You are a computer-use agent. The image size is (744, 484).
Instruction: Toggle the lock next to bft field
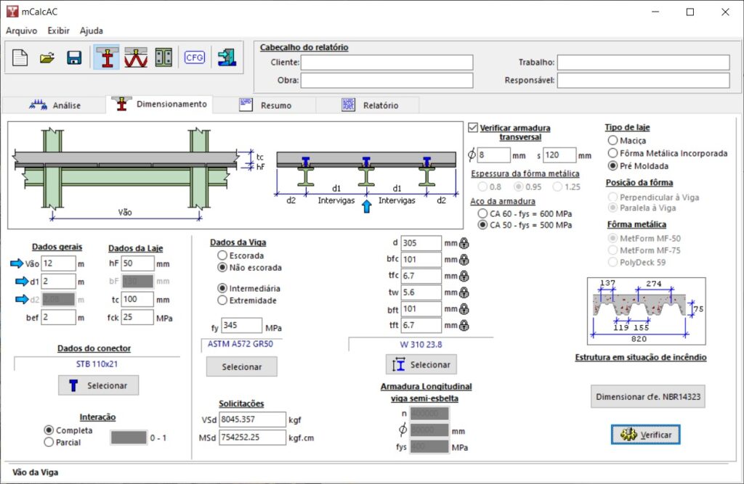(x=464, y=309)
